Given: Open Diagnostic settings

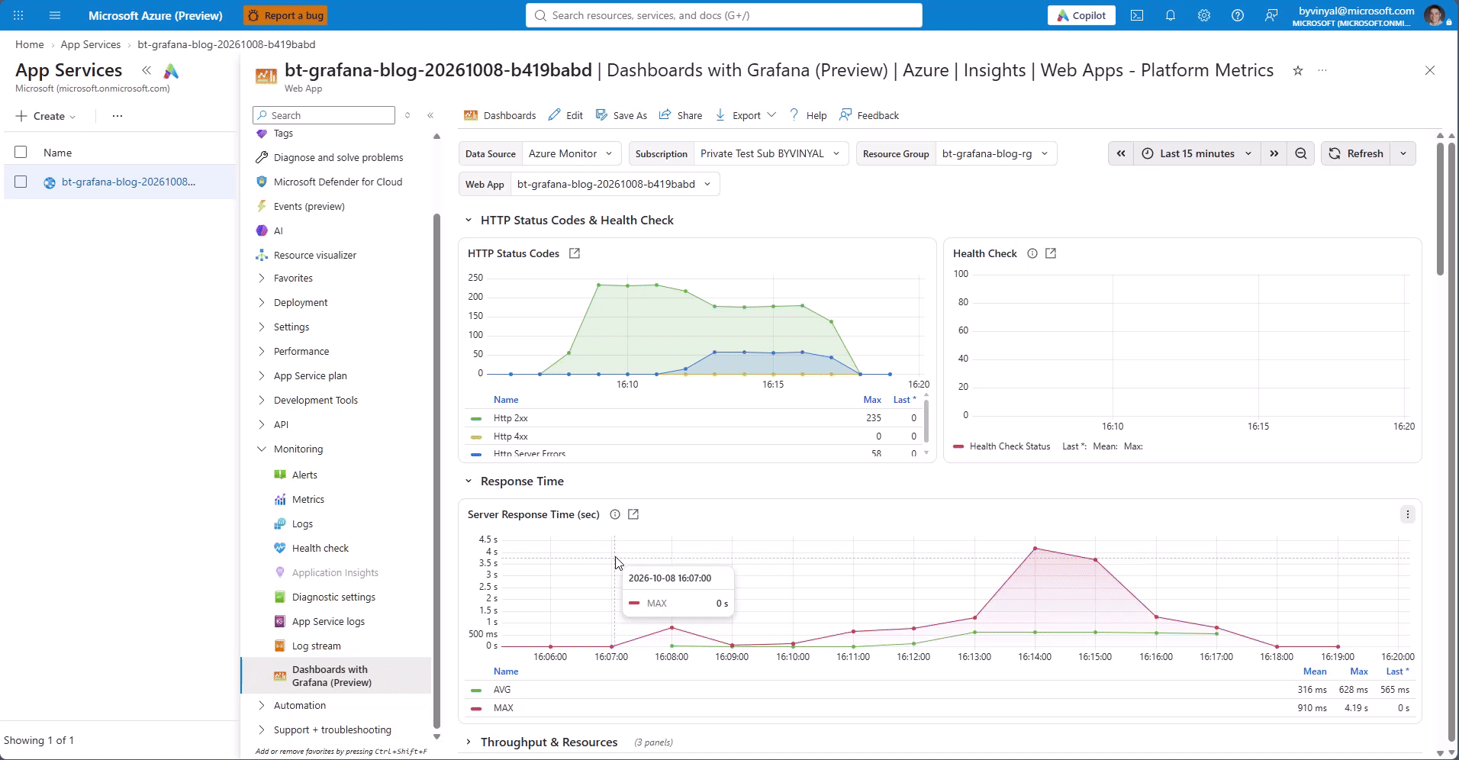Looking at the screenshot, I should click(x=333, y=597).
